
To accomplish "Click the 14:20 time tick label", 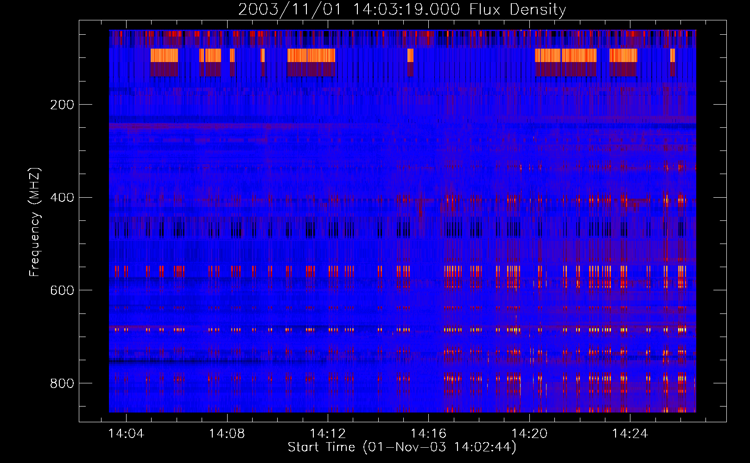I will (529, 434).
